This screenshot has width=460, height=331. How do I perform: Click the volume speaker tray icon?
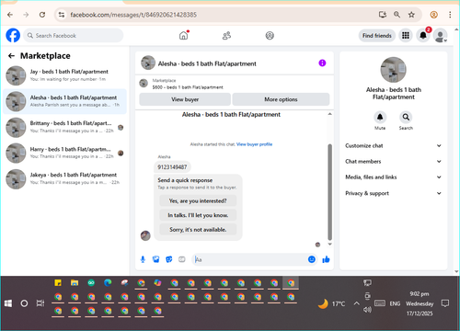pyautogui.click(x=367, y=309)
